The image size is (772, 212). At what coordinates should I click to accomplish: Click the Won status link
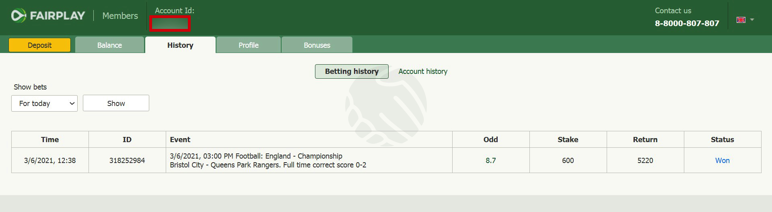722,161
